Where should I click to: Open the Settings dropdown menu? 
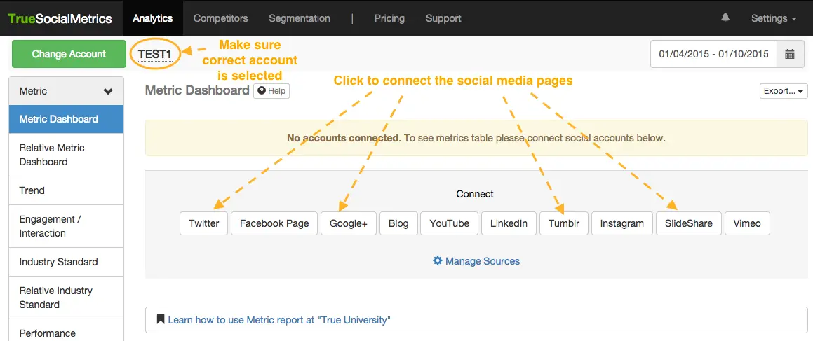tap(773, 18)
